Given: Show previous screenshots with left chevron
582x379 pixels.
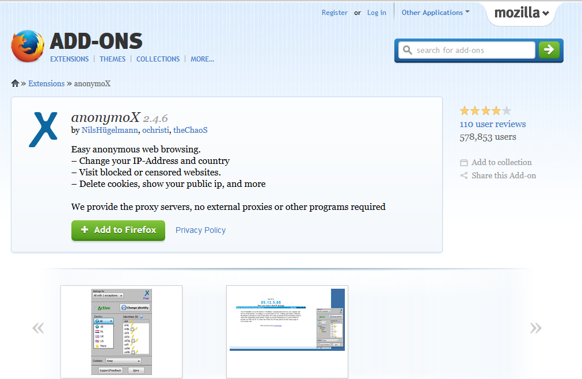Looking at the screenshot, I should [38, 327].
